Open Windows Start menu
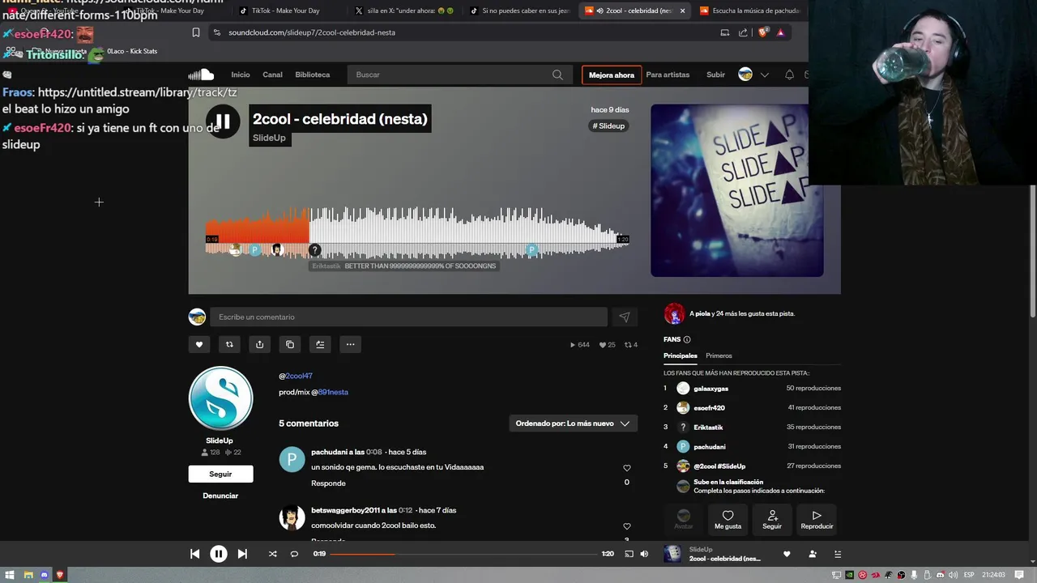Viewport: 1037px width, 583px height. pos(9,575)
